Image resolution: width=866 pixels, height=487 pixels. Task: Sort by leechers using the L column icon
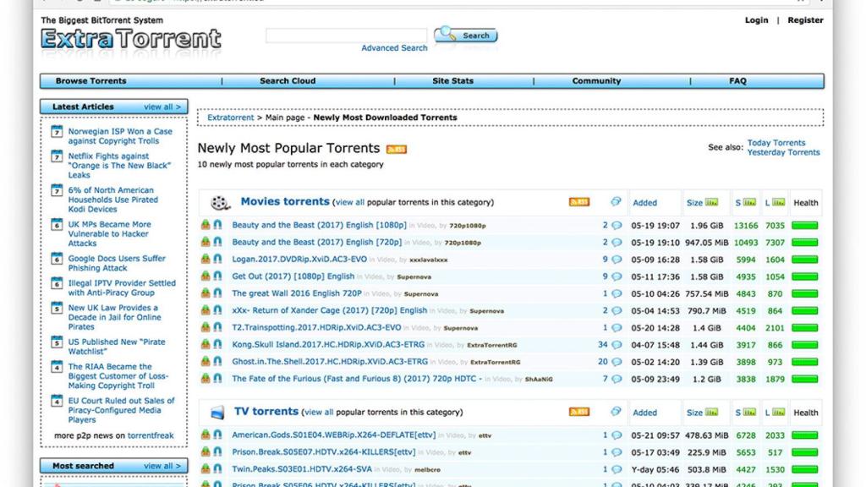click(777, 202)
